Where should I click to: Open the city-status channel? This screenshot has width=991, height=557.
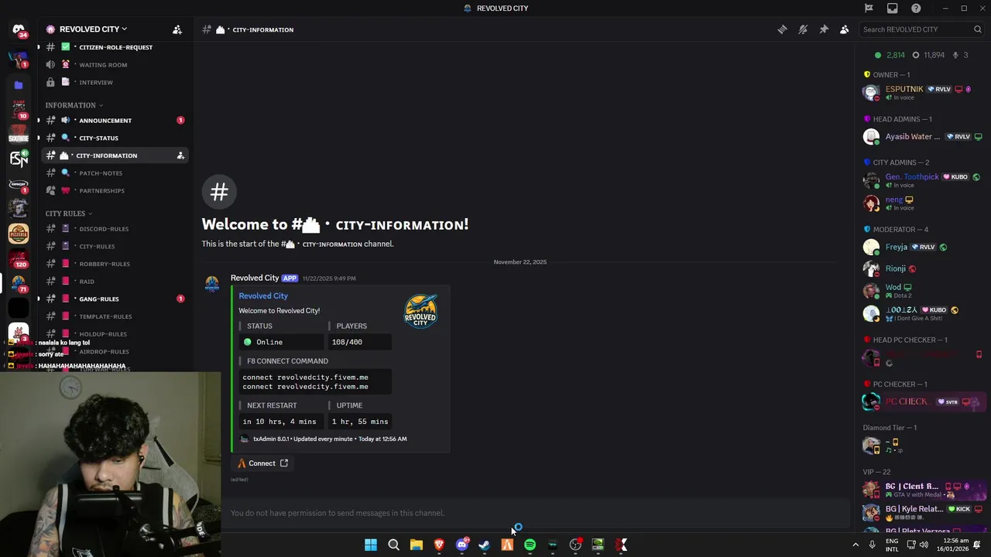coord(113,138)
